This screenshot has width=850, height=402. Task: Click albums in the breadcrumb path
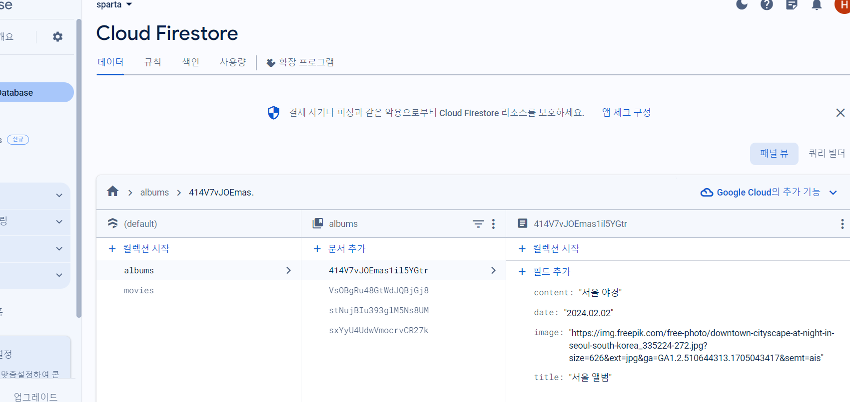[154, 193]
